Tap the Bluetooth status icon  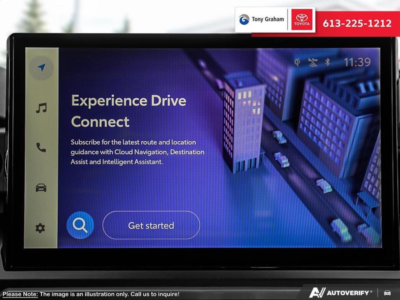point(327,62)
